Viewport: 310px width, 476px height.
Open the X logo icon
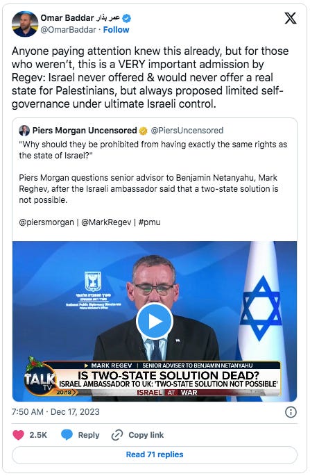291,19
